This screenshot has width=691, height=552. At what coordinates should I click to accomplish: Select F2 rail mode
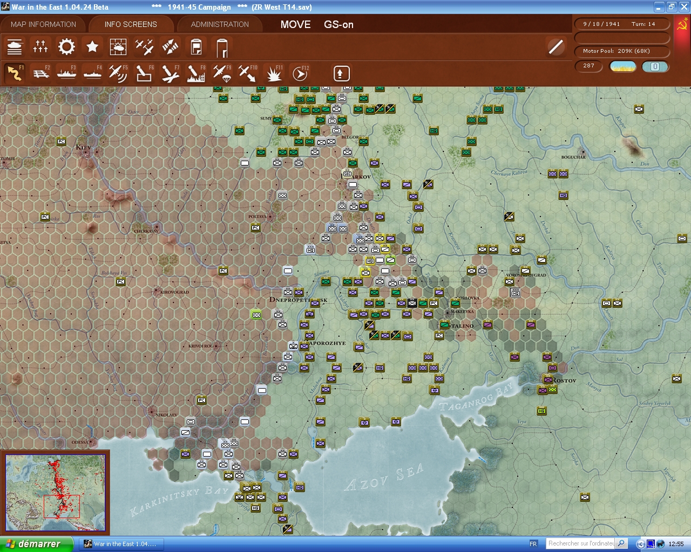click(40, 73)
